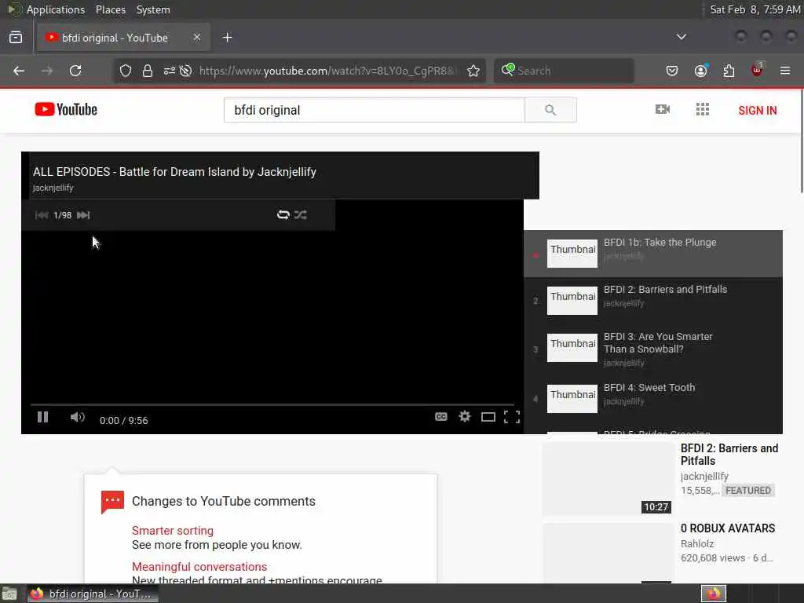Click the uBlock Origin extension icon

coord(758,70)
